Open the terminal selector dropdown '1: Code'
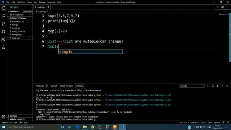This screenshot has width=231, height=130. 192,86
